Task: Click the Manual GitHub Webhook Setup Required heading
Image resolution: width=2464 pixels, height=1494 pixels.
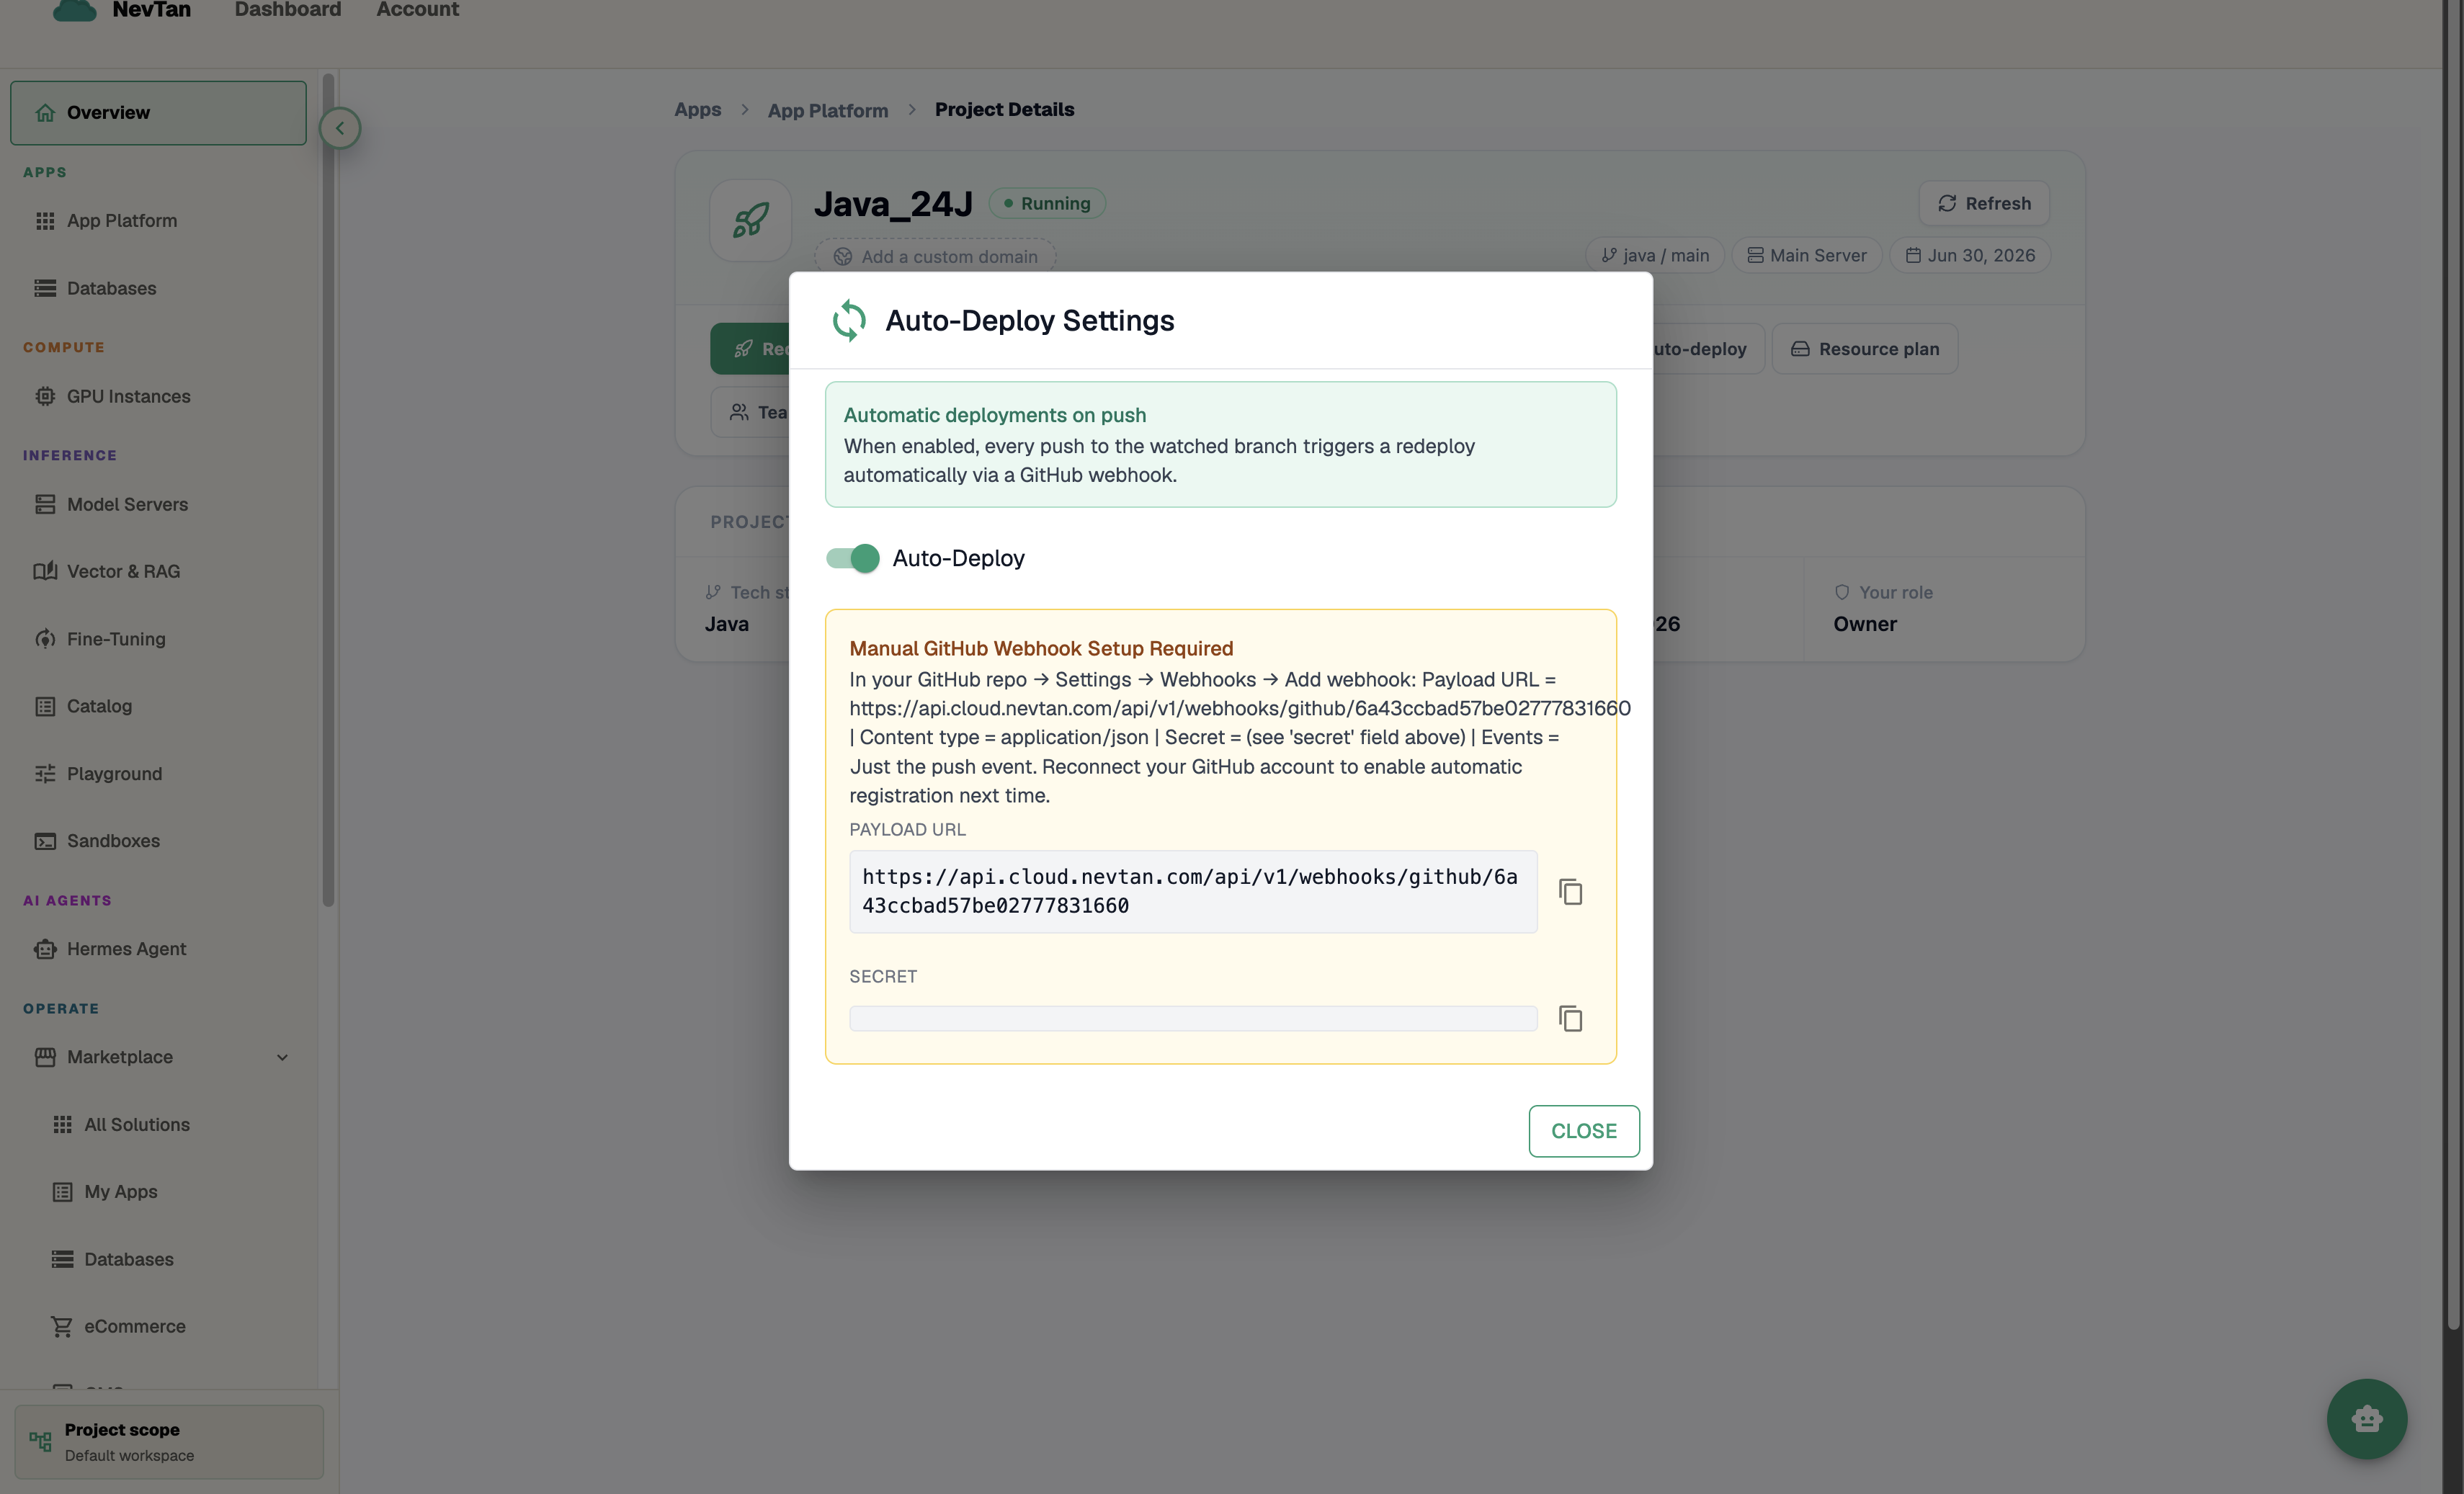Action: [1041, 648]
